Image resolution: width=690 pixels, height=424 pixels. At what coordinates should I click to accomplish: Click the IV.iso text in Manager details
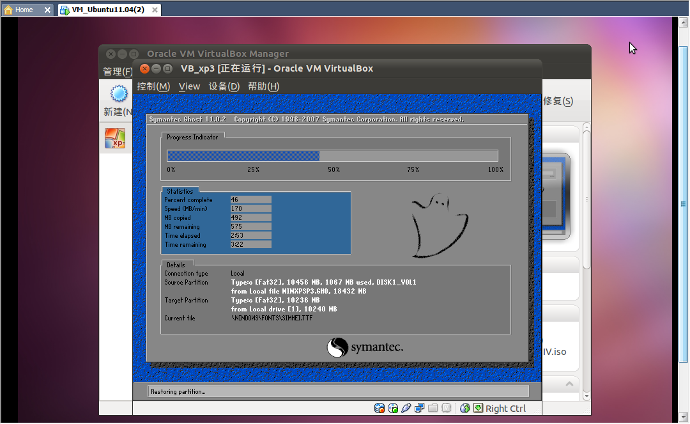tap(554, 351)
